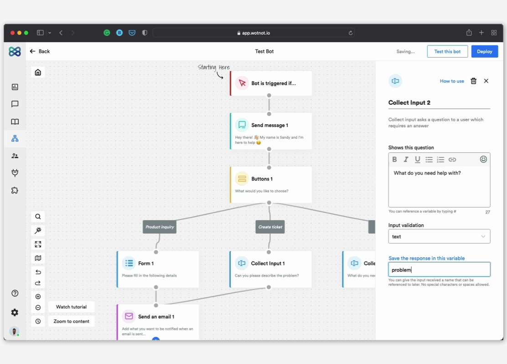Apply italic formatting to the question text

click(x=406, y=159)
